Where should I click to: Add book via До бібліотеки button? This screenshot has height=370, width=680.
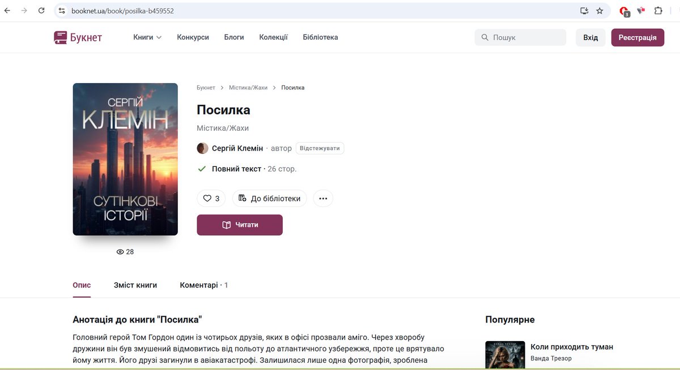tap(270, 199)
